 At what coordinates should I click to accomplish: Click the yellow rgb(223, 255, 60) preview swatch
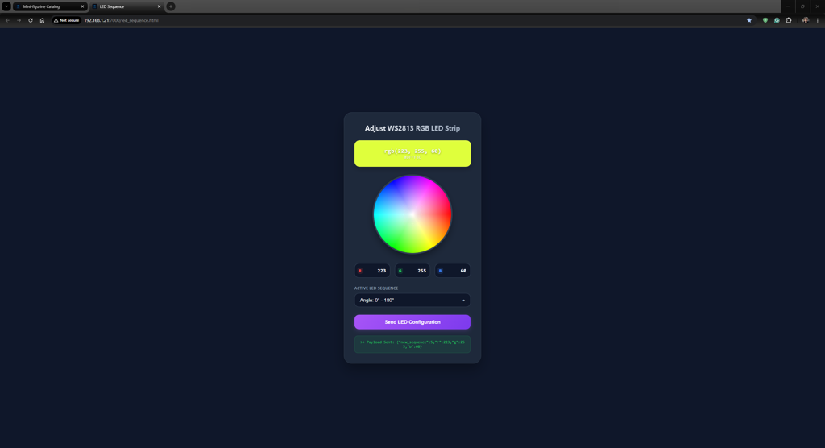click(412, 153)
